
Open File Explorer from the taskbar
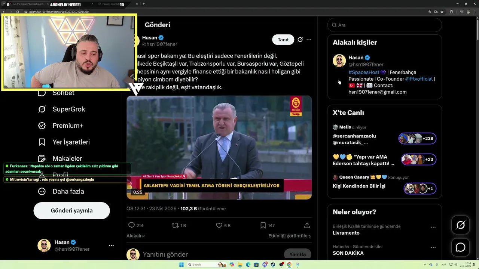pyautogui.click(x=240, y=265)
